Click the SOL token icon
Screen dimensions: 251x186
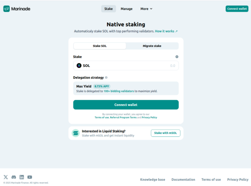pyautogui.click(x=79, y=66)
